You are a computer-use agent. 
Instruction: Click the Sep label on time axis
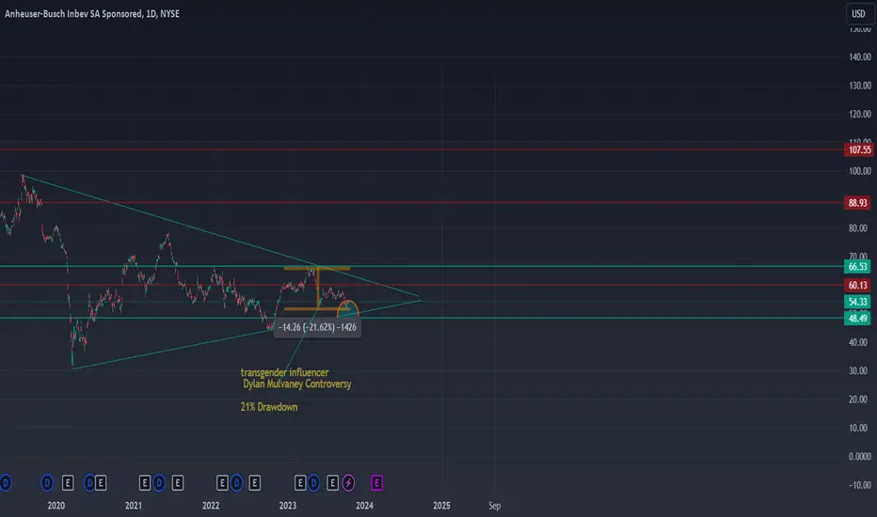494,506
